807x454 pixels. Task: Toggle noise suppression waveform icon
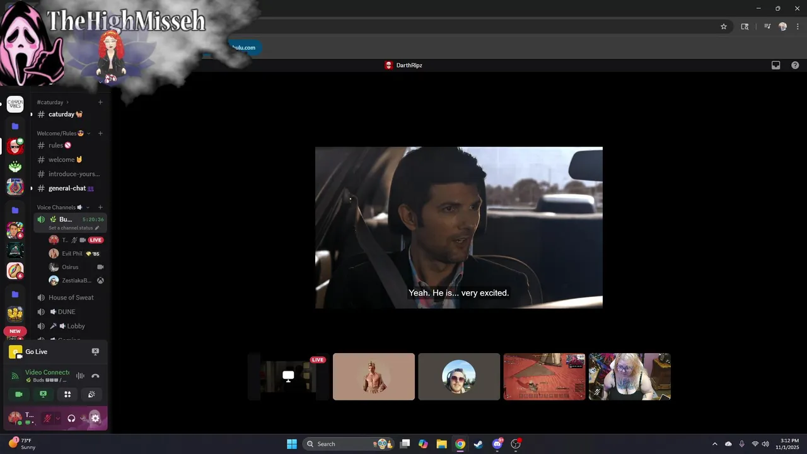coord(80,376)
